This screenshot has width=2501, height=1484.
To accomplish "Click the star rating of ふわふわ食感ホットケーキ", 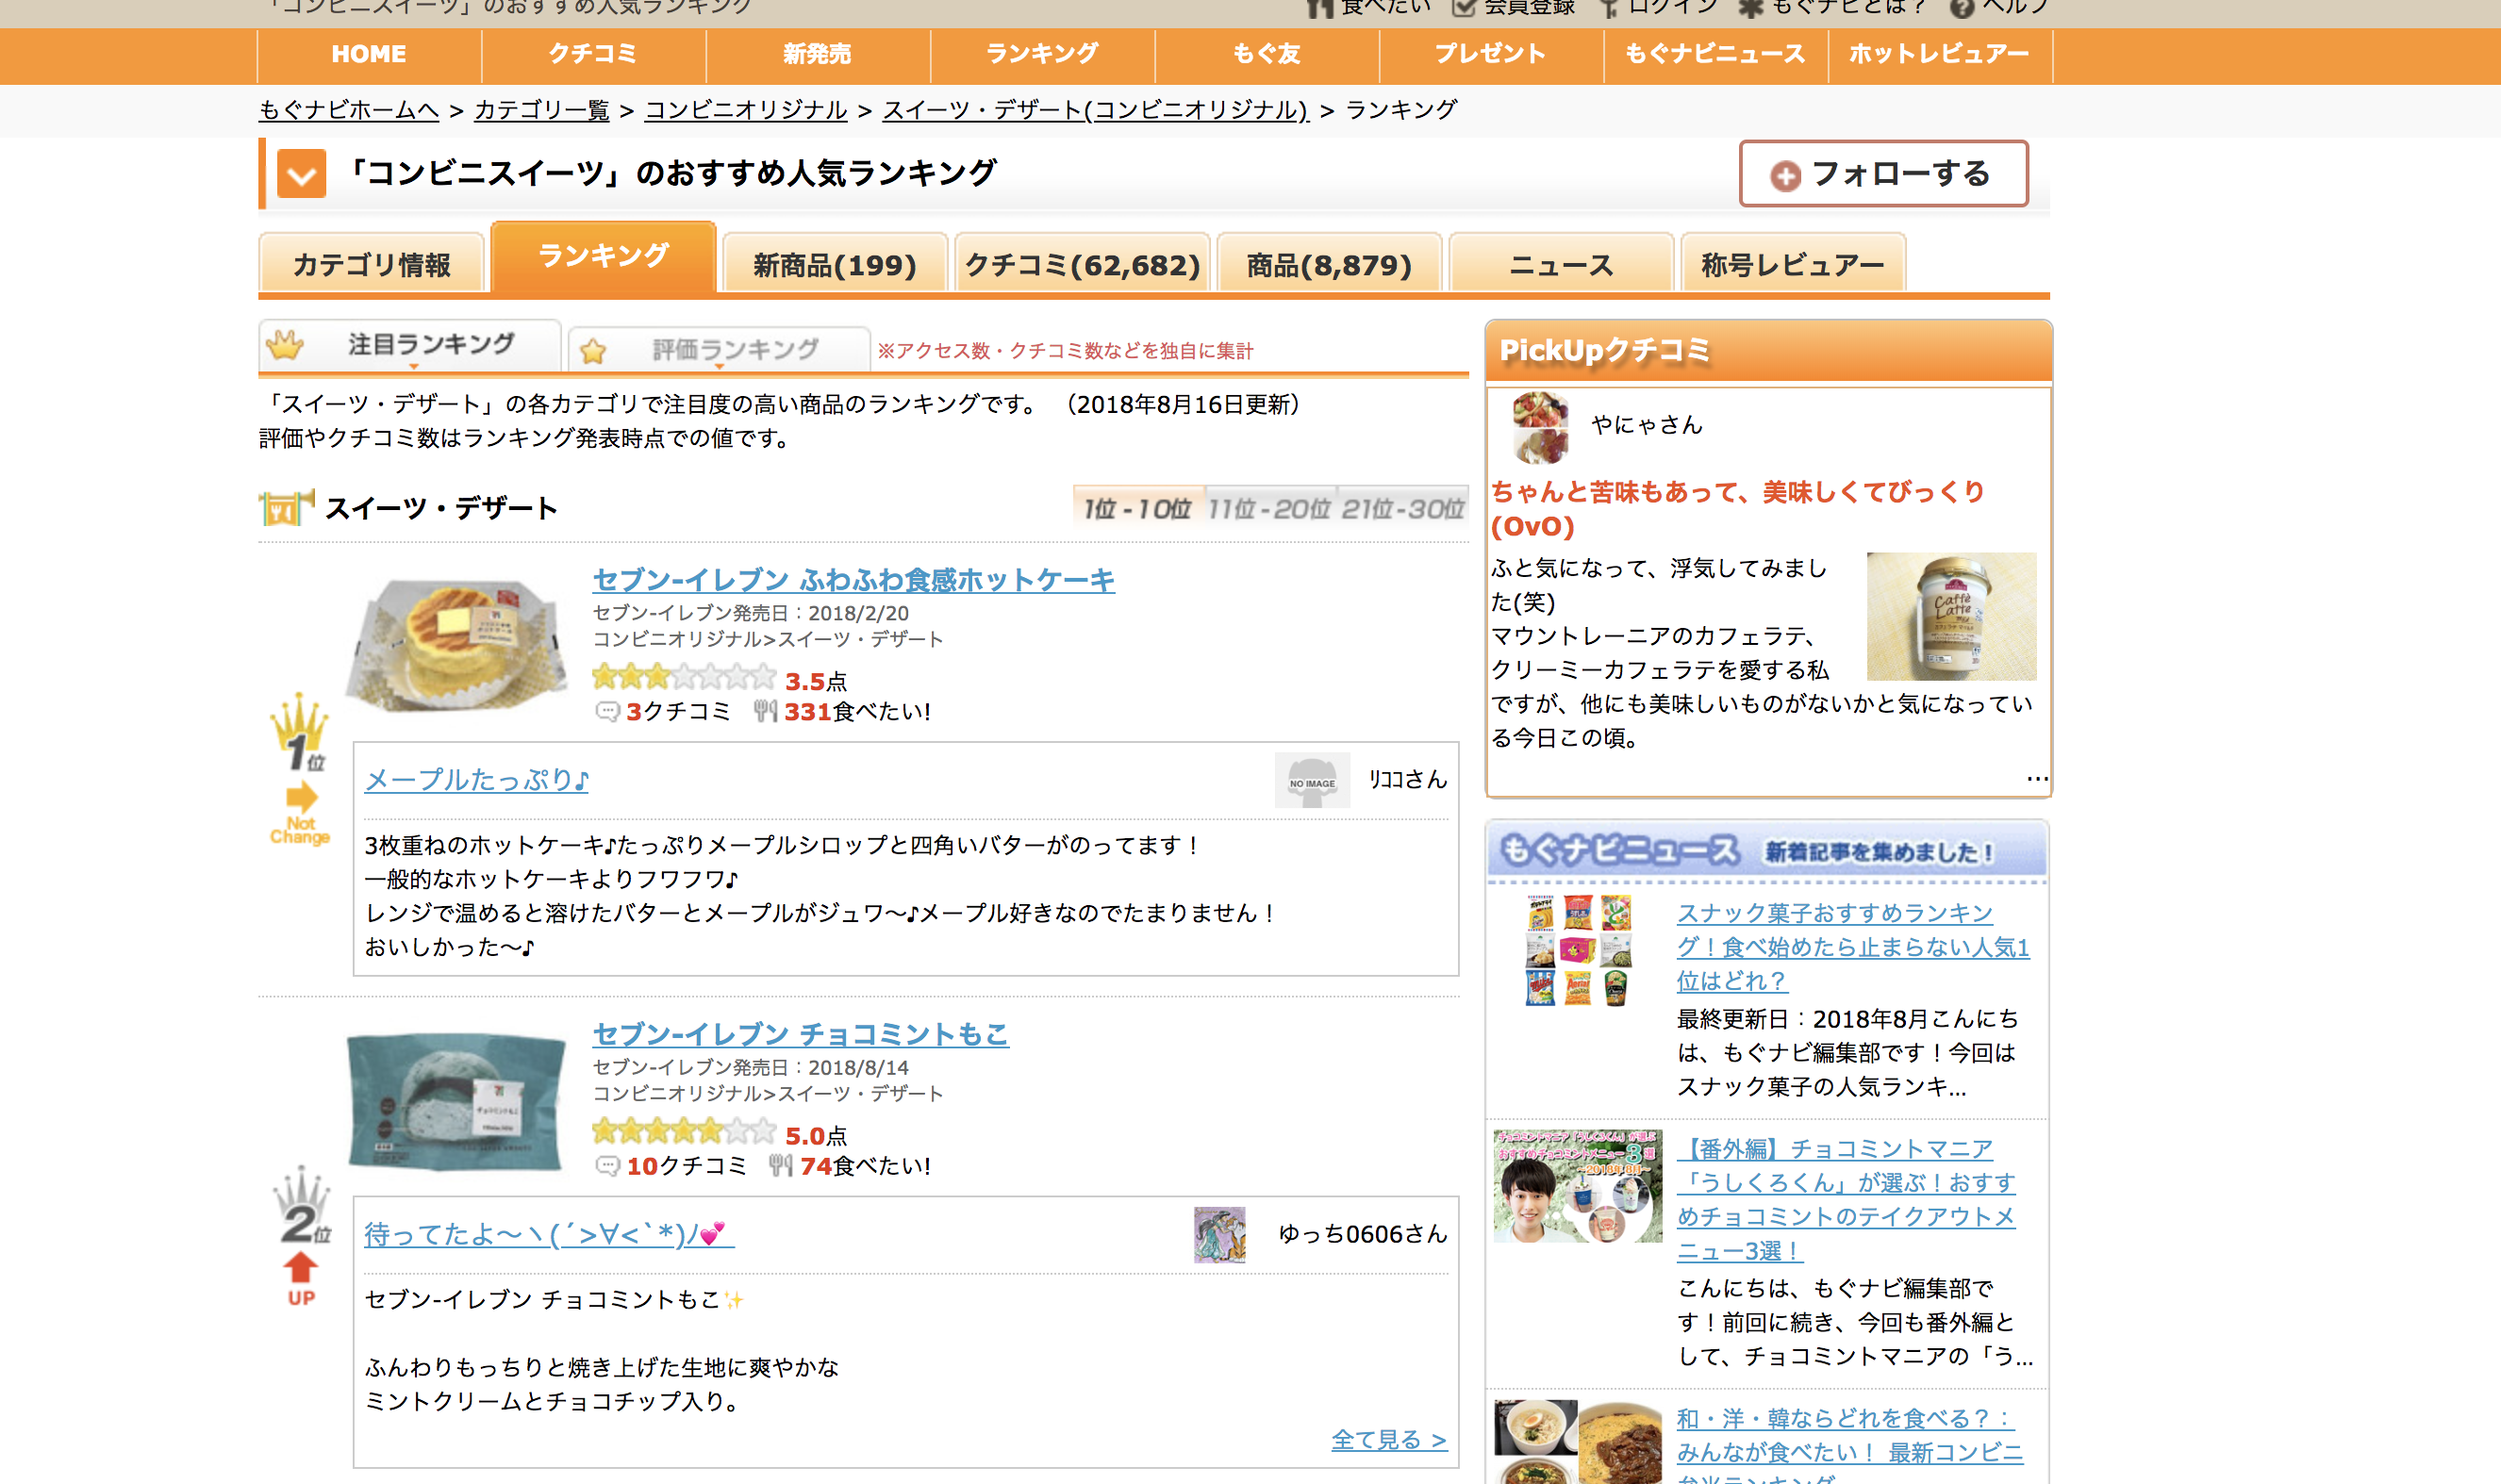I will point(683,678).
